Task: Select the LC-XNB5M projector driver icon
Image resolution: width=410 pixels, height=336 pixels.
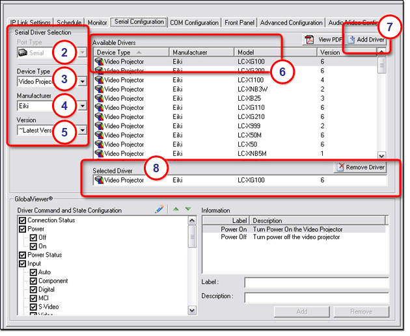Action: (x=99, y=154)
